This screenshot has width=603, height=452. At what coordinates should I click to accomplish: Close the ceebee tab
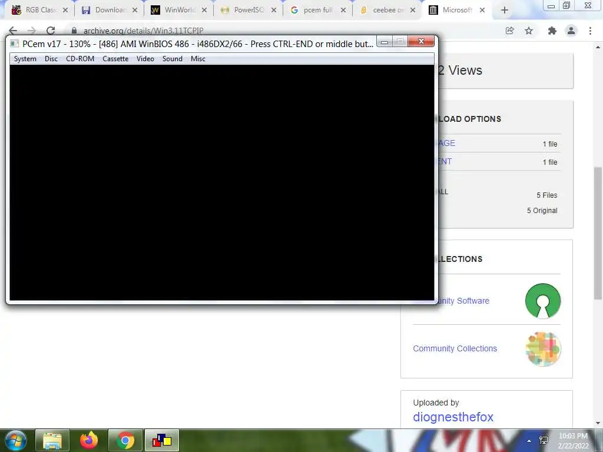click(413, 11)
